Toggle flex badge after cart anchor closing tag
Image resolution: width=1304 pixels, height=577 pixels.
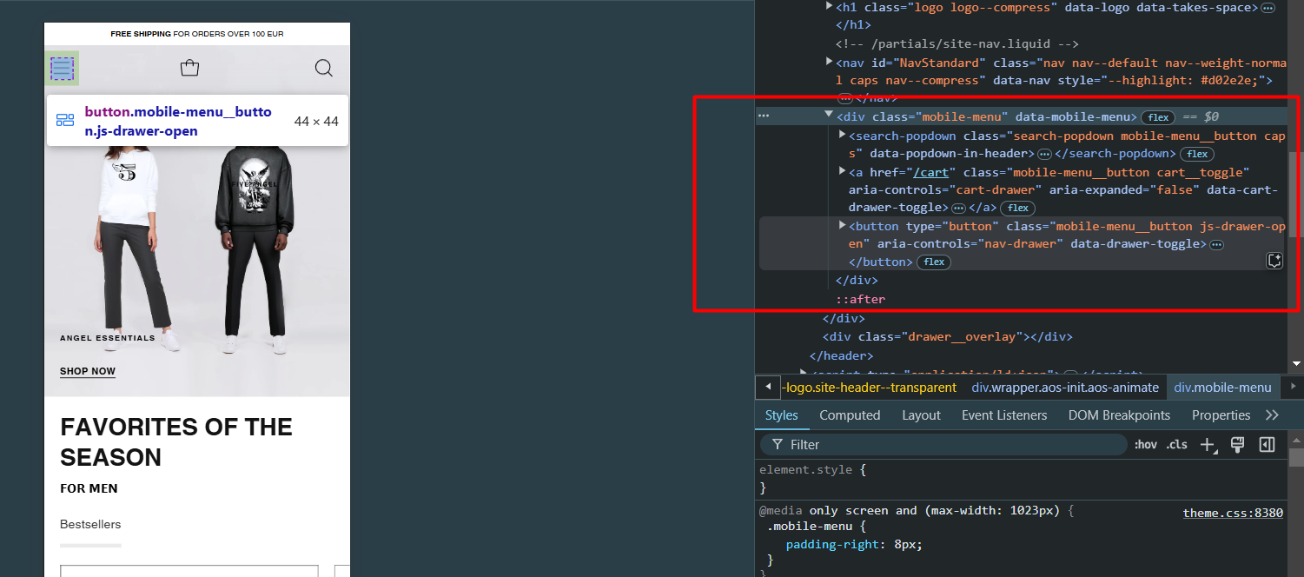[x=1017, y=208]
